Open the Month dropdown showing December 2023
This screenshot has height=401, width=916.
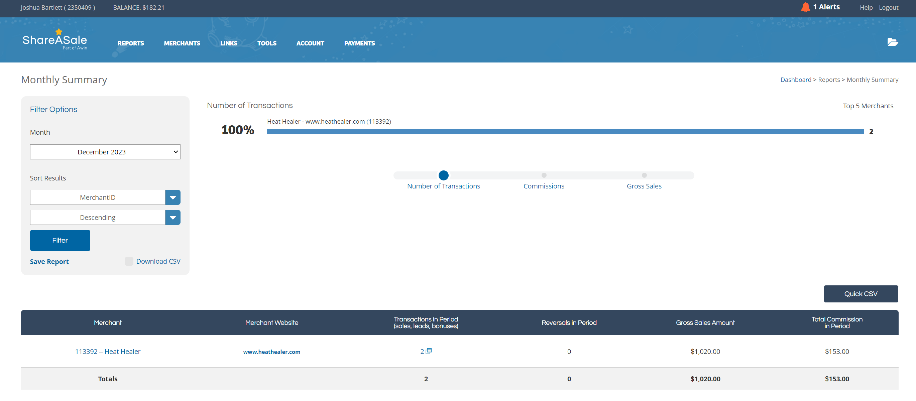tap(105, 152)
